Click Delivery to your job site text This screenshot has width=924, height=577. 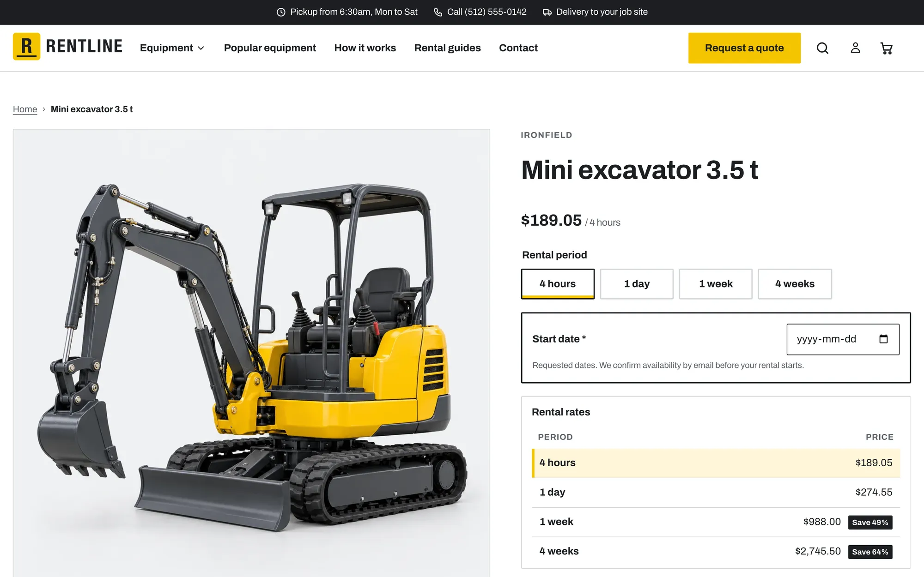602,12
